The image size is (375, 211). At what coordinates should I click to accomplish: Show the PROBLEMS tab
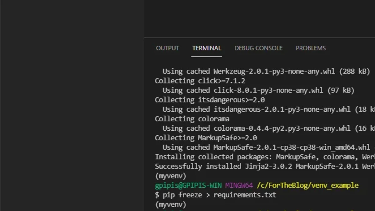click(311, 48)
